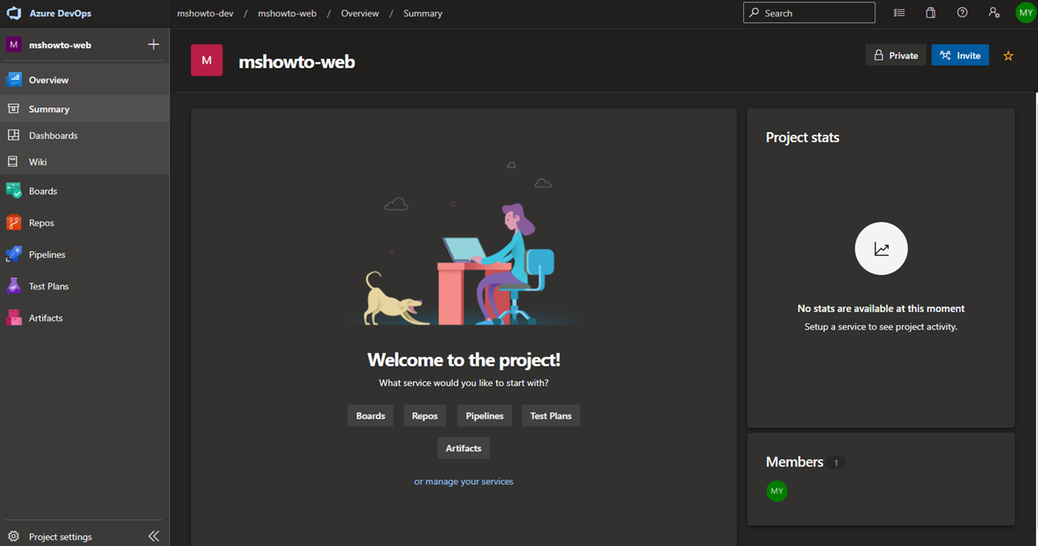Image resolution: width=1038 pixels, height=546 pixels.
Task: Favorite the project with the star icon
Action: pos(1008,56)
